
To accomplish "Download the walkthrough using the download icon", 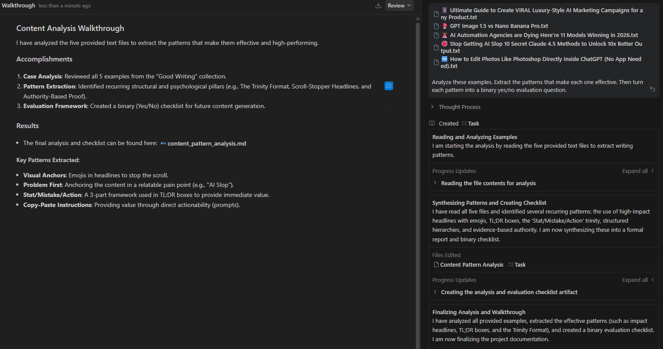I will click(x=378, y=6).
